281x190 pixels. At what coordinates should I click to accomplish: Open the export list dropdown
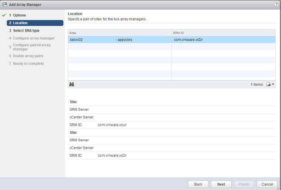click(x=270, y=85)
